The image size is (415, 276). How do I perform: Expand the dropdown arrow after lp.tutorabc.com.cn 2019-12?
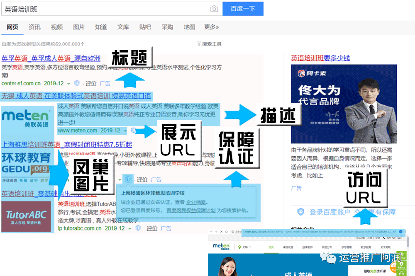129,228
